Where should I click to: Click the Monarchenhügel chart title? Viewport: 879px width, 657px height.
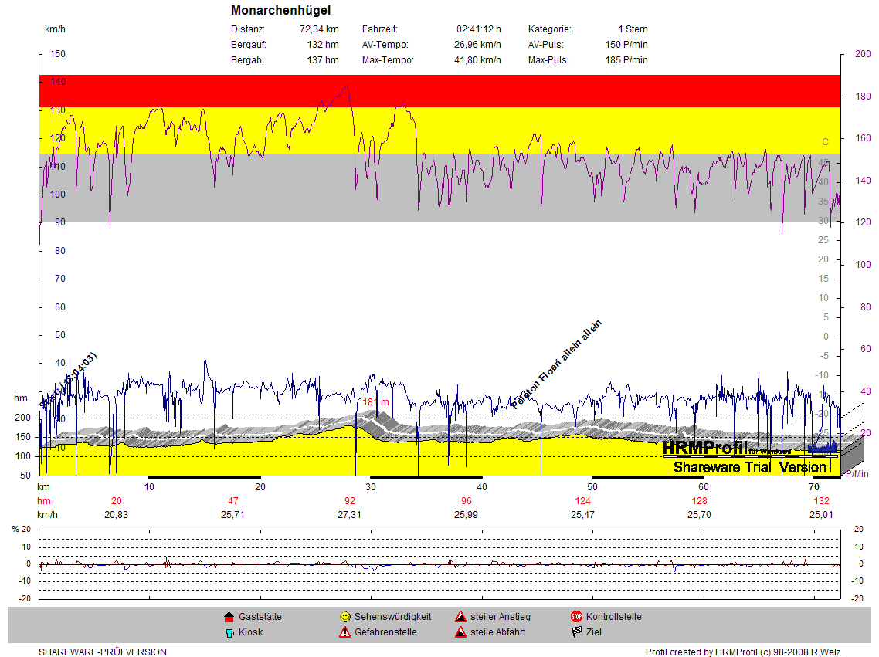280,11
